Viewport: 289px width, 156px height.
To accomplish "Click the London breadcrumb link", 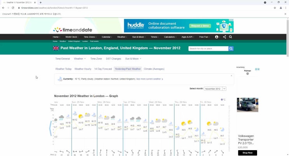I will (85, 41).
